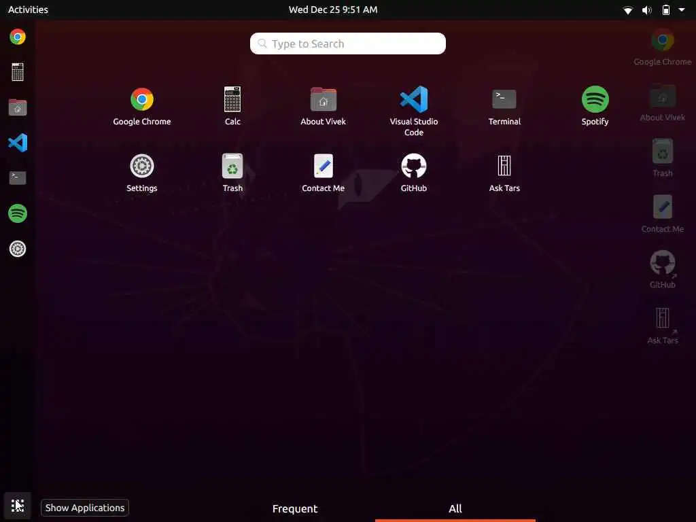Open Settings from the app grid
Screen dimensions: 696x522
(x=141, y=173)
